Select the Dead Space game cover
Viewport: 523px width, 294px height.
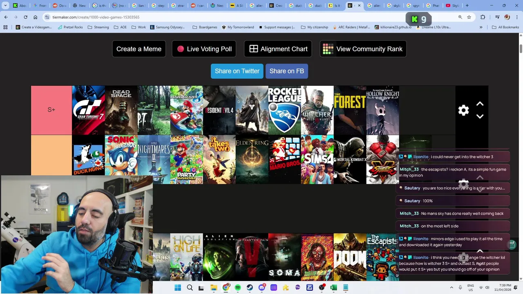121,110
